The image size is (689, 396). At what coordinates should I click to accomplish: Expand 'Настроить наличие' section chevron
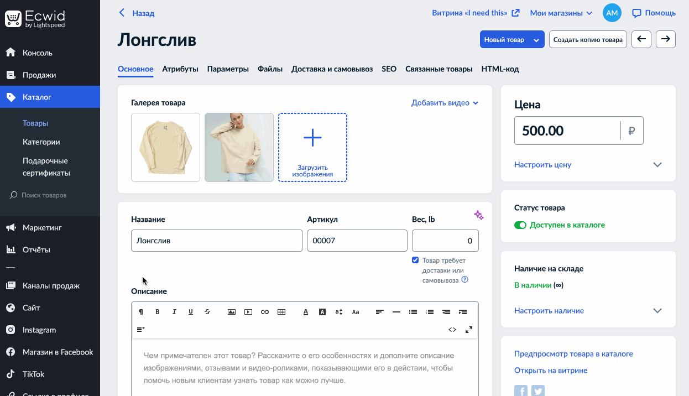pos(657,311)
